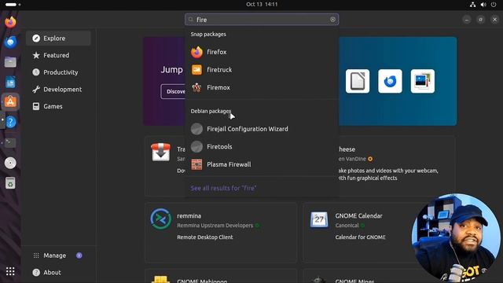Open LibreOffice Writer from the dock
This screenshot has width=503, height=283.
pos(10,82)
